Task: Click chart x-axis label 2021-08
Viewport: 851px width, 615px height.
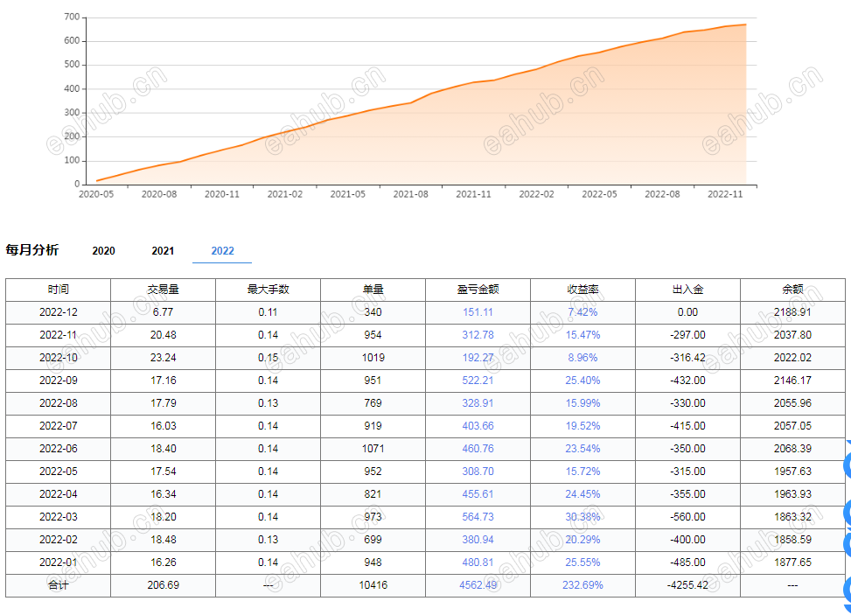Action: [410, 194]
